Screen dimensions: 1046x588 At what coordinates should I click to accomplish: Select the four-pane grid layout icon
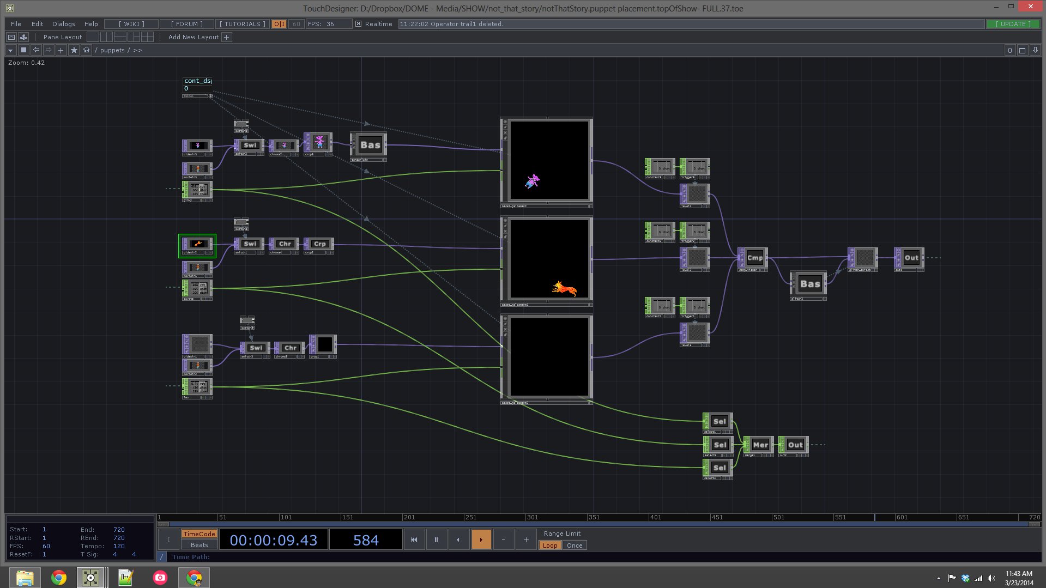147,37
